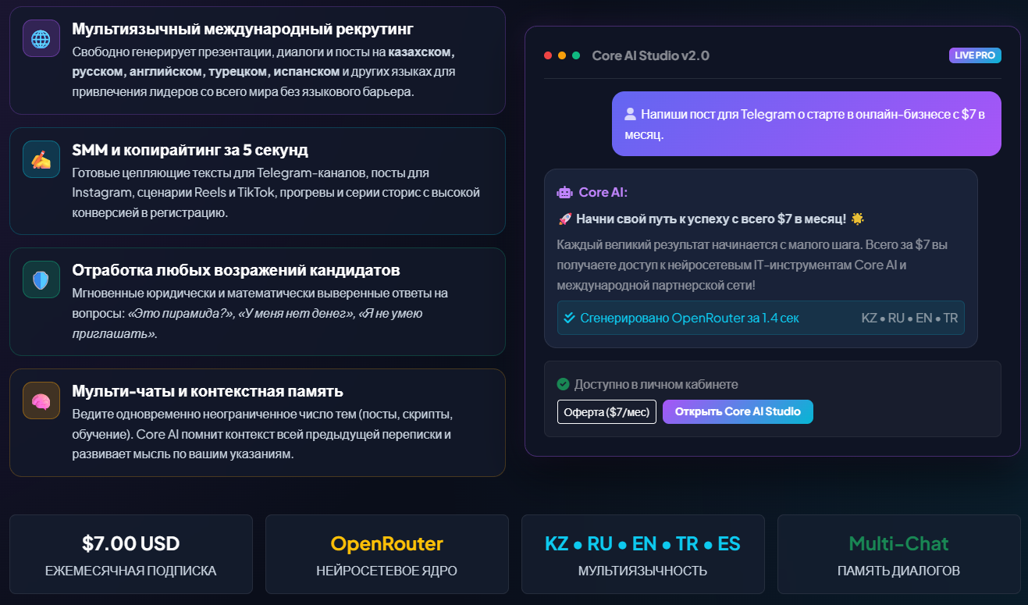This screenshot has height=605, width=1028.
Task: Click the headline Начни свой путь к успеху
Action: tap(711, 219)
